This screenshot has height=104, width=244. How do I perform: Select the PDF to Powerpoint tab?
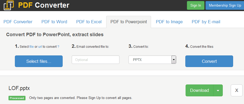point(129,22)
